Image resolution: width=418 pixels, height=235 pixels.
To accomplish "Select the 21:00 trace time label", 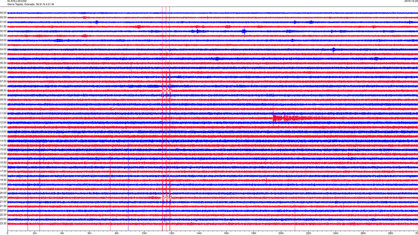I will (x=3, y=201).
